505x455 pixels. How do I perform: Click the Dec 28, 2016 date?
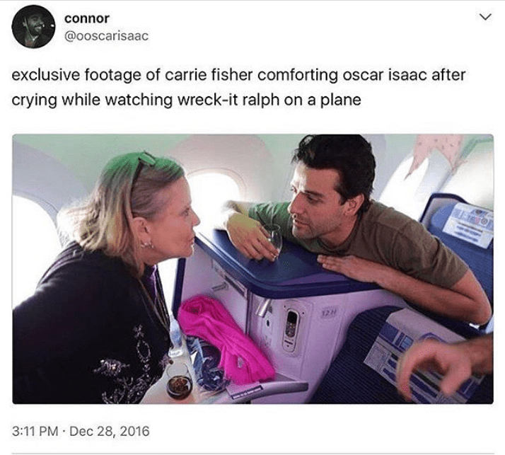click(110, 431)
